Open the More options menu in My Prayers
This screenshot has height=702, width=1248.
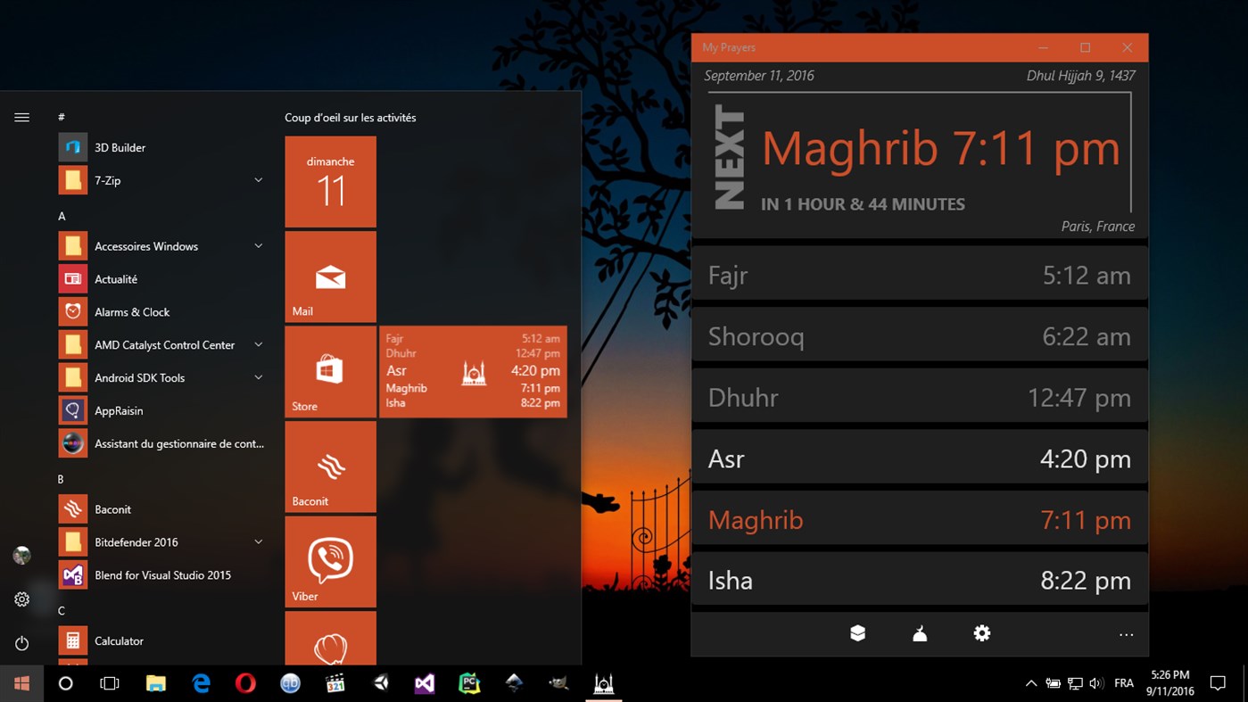click(1126, 632)
